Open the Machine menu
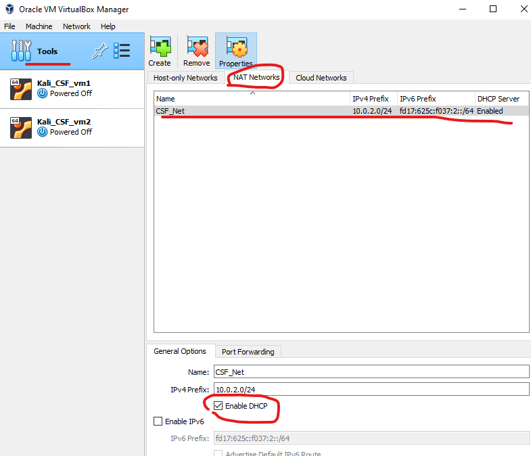The width and height of the screenshot is (531, 456). [39, 26]
